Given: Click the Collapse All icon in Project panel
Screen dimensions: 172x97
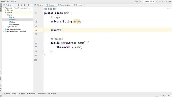Looking at the screenshot, I should click(x=24, y=5).
